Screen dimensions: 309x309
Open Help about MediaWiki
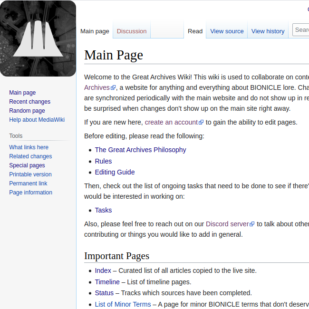click(x=37, y=120)
